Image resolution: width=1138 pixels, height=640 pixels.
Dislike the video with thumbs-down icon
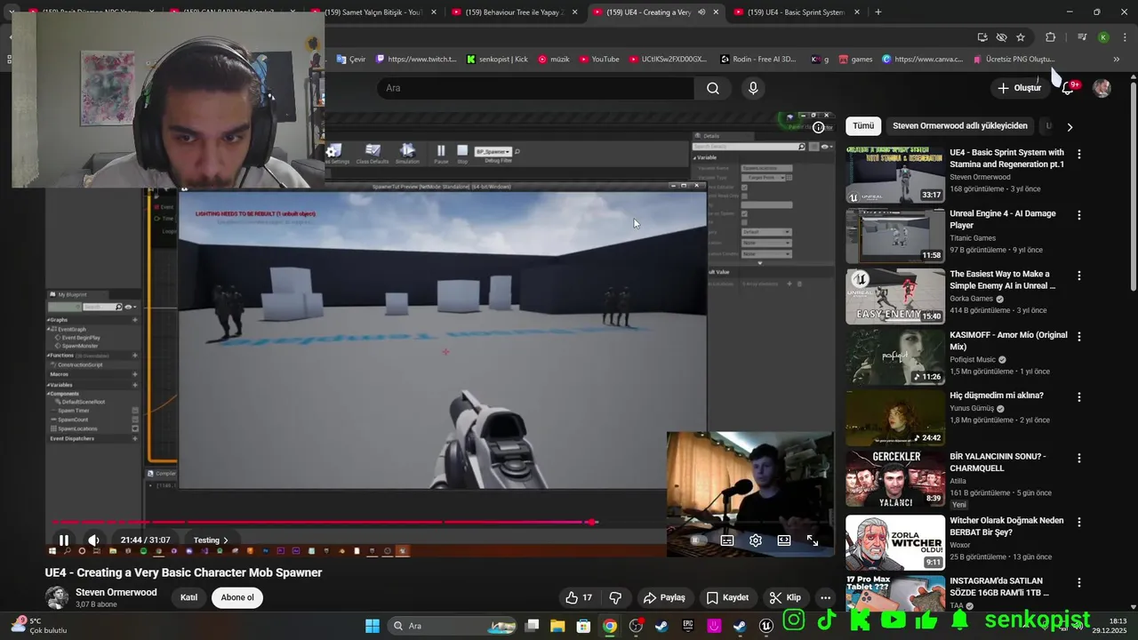point(614,597)
